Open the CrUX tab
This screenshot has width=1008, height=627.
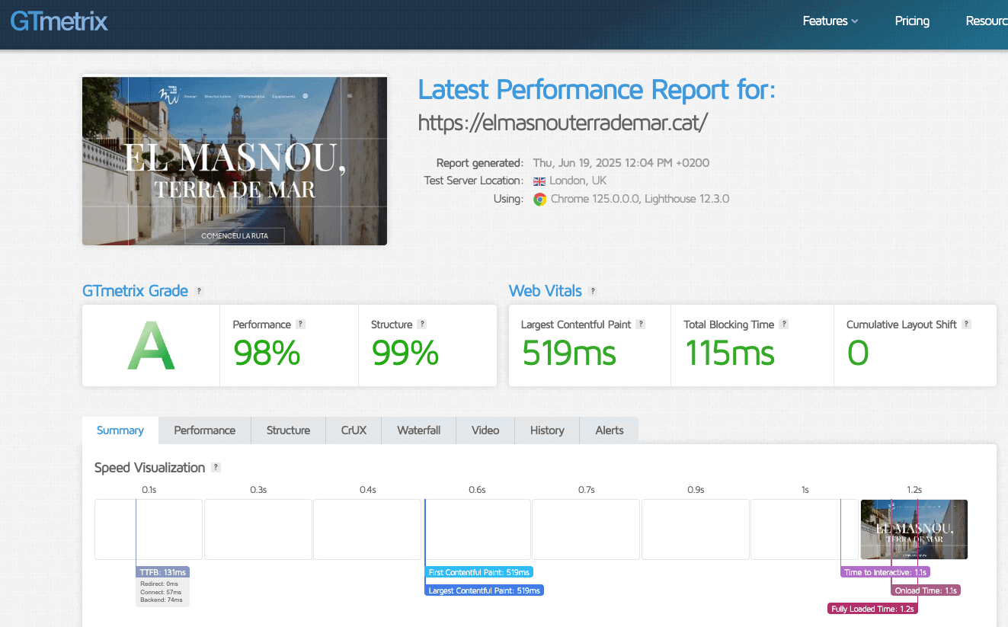point(354,430)
